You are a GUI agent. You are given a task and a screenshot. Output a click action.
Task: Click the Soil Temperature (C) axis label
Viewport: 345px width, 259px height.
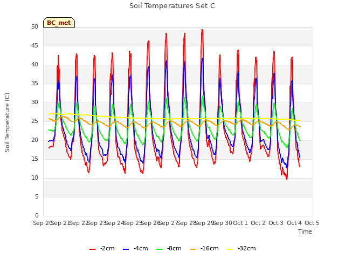coord(7,122)
